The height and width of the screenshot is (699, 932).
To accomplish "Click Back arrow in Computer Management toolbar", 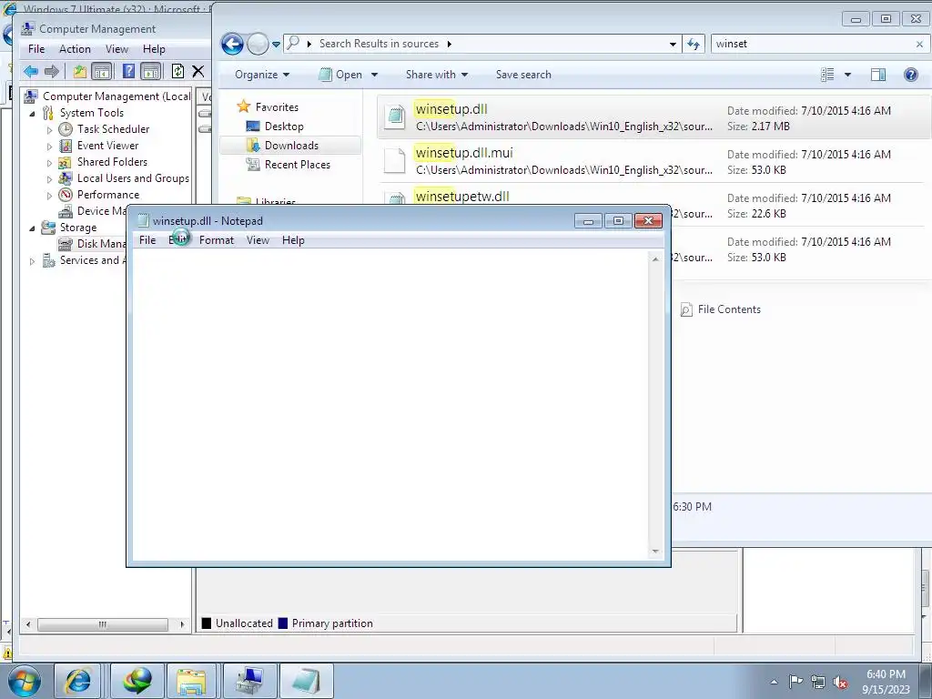I will pyautogui.click(x=30, y=71).
